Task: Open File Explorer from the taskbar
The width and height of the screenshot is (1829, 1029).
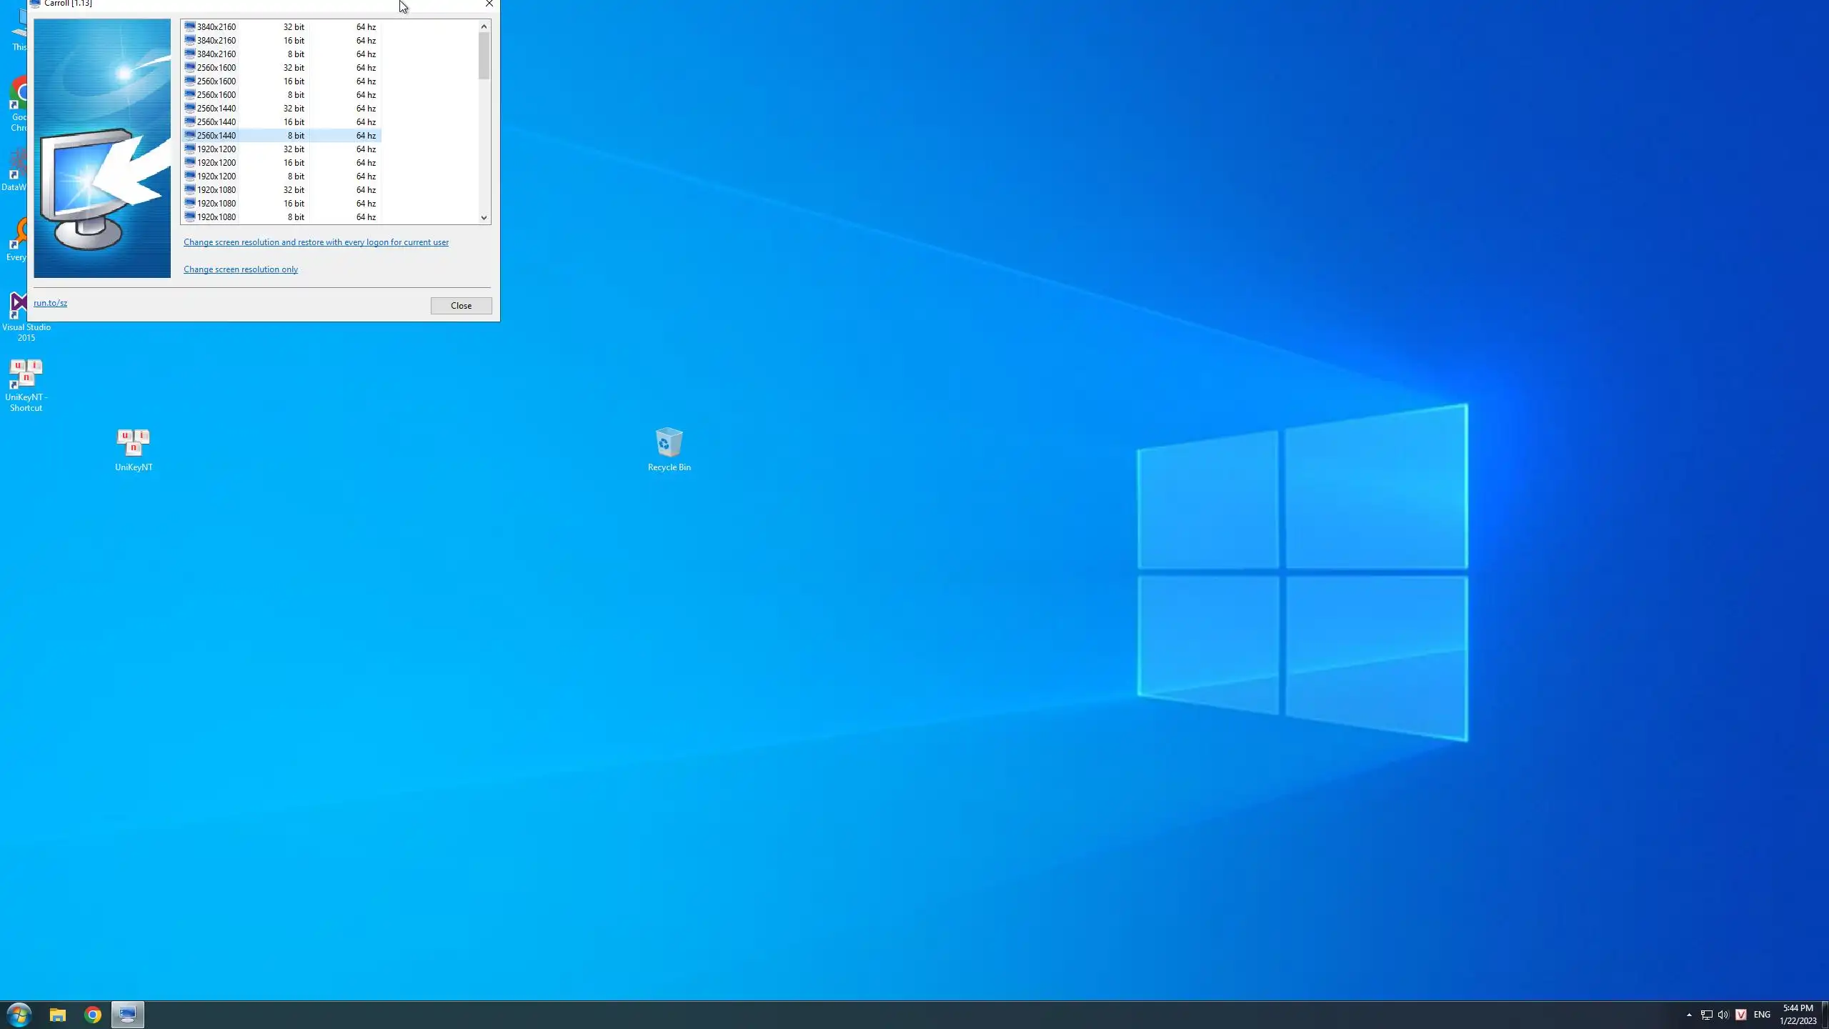Action: 57,1015
